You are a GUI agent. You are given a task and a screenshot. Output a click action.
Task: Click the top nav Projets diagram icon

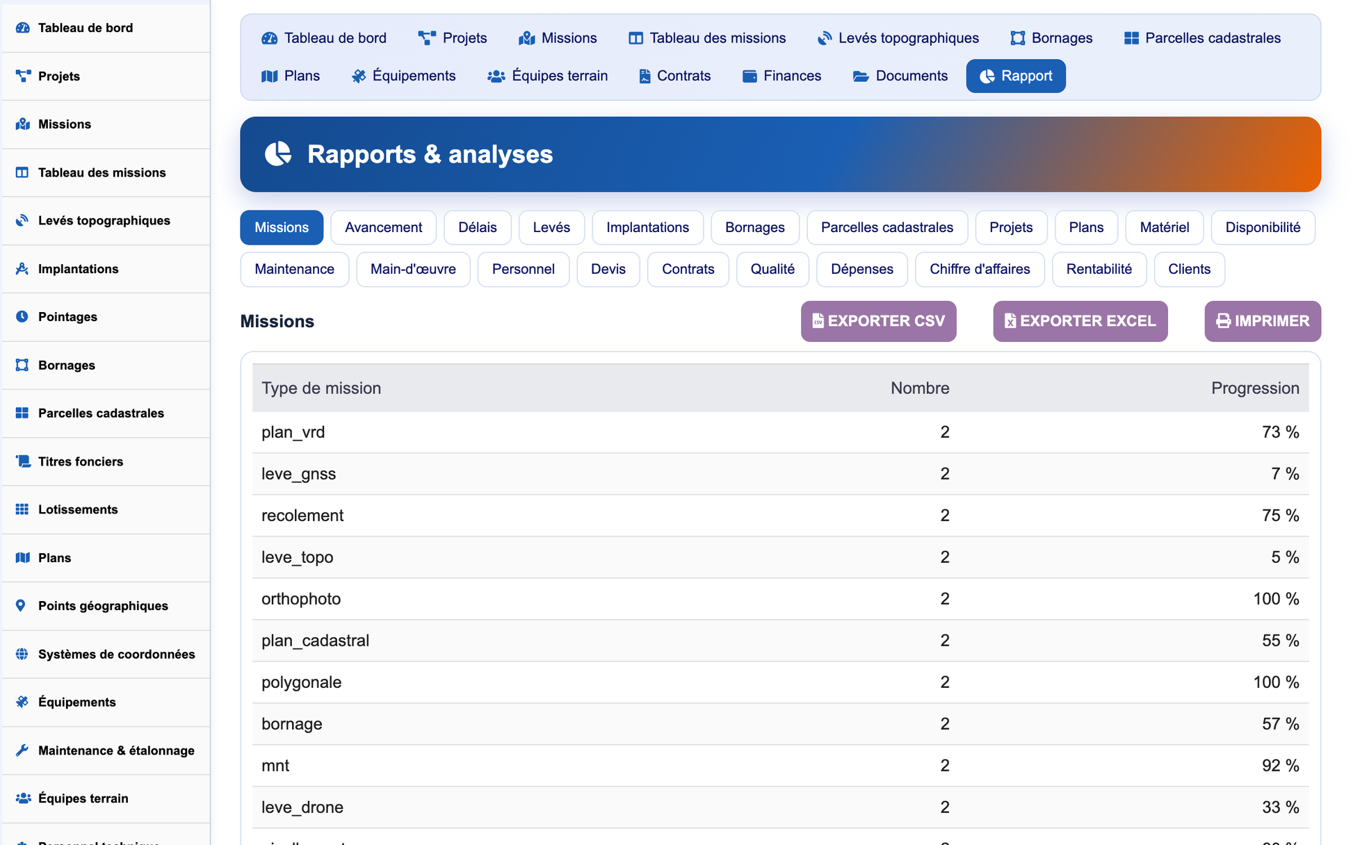coord(427,38)
